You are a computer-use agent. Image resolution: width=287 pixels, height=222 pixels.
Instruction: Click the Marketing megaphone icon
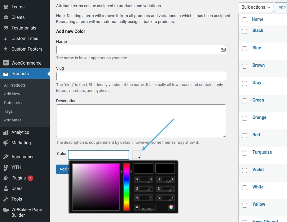pyautogui.click(x=6, y=143)
